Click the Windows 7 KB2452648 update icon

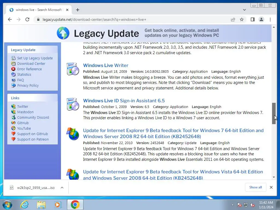pos(73,134)
